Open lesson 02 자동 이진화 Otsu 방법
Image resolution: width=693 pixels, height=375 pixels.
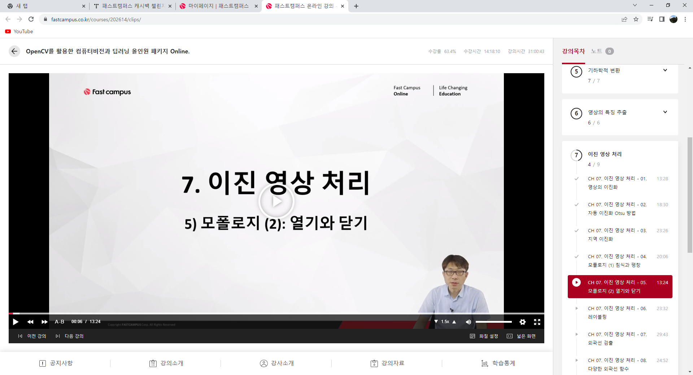(x=620, y=209)
